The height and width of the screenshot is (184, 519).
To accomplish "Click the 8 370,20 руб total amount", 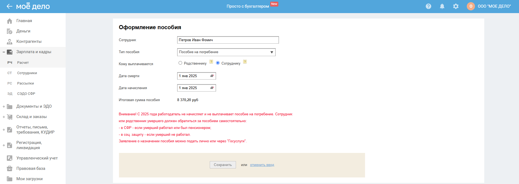I will 188,100.
